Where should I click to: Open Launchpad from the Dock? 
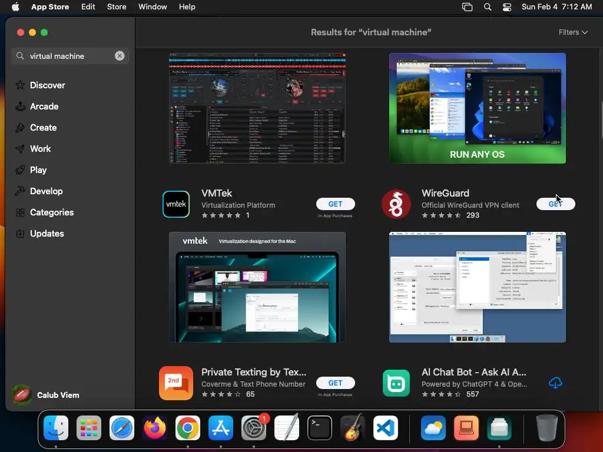tap(89, 428)
